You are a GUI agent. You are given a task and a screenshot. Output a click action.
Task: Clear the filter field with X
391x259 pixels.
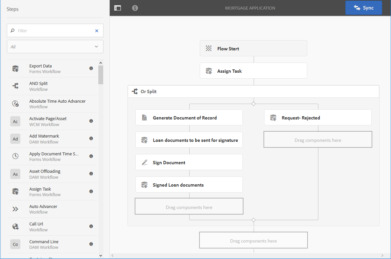(x=97, y=31)
